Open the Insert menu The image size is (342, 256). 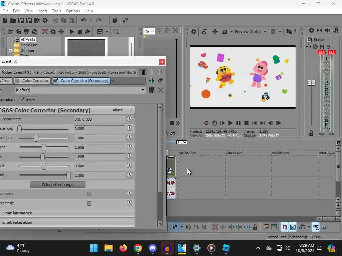coord(42,11)
